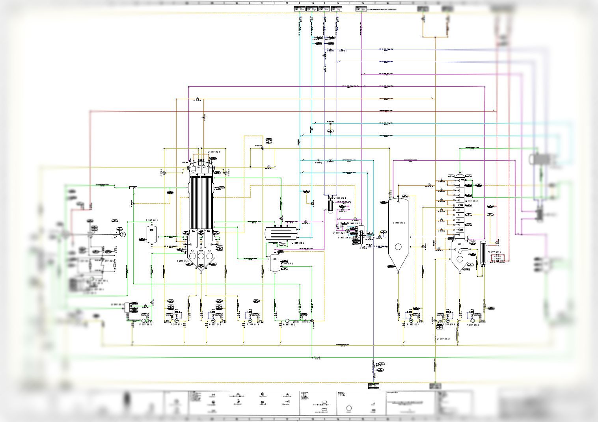The image size is (598, 422).
Task: Select the motor symbol marked M
Action: (123, 233)
